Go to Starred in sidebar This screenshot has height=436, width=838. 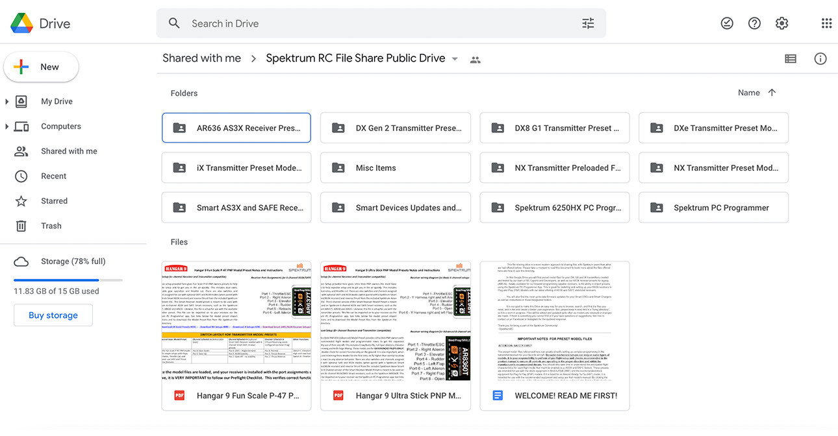click(54, 201)
